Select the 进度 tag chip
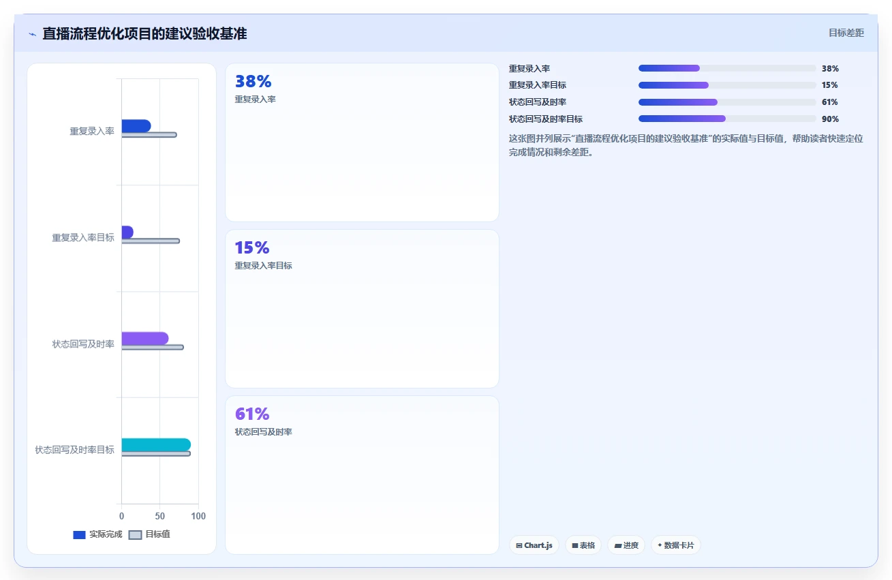This screenshot has height=580, width=892. (626, 545)
